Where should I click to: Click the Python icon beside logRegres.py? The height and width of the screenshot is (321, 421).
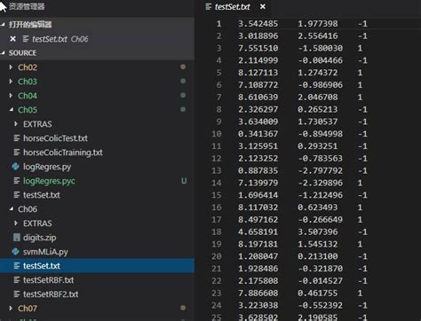point(16,167)
